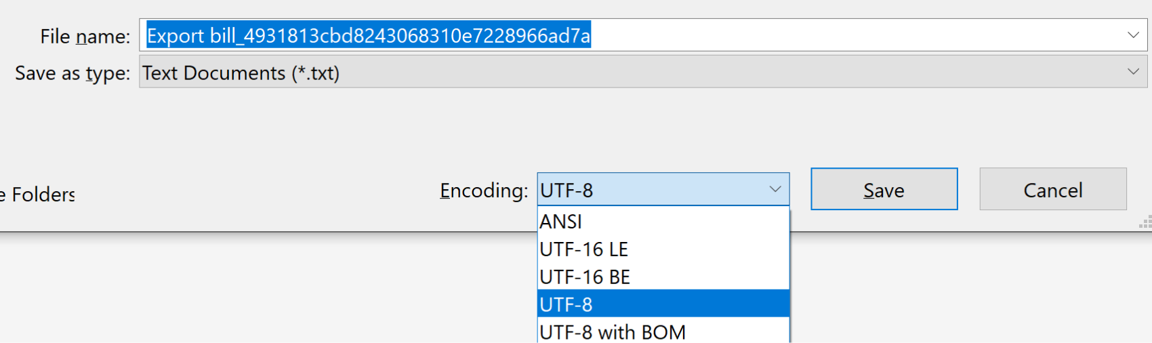Cancel the save dialog

1052,190
